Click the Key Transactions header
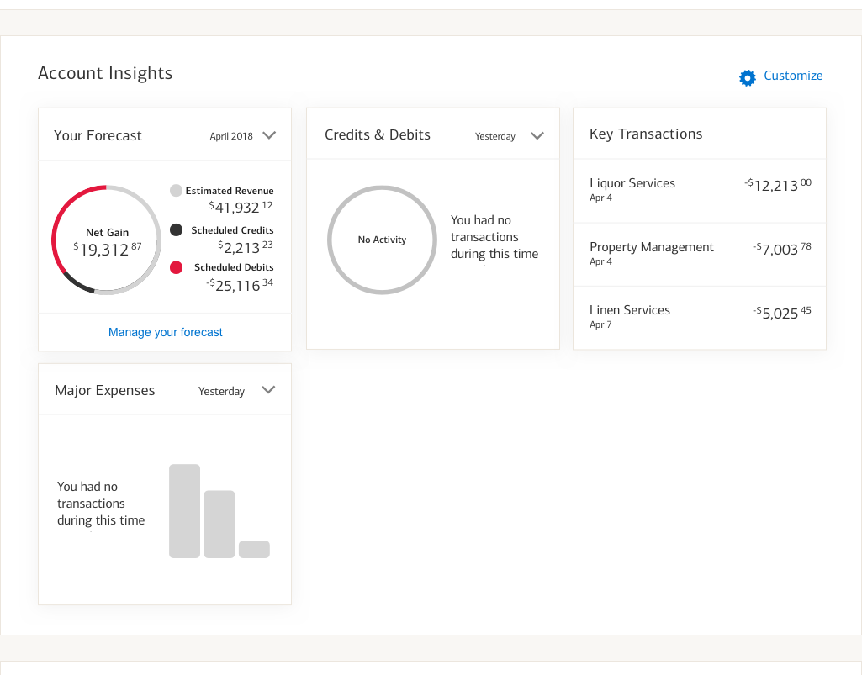 646,134
